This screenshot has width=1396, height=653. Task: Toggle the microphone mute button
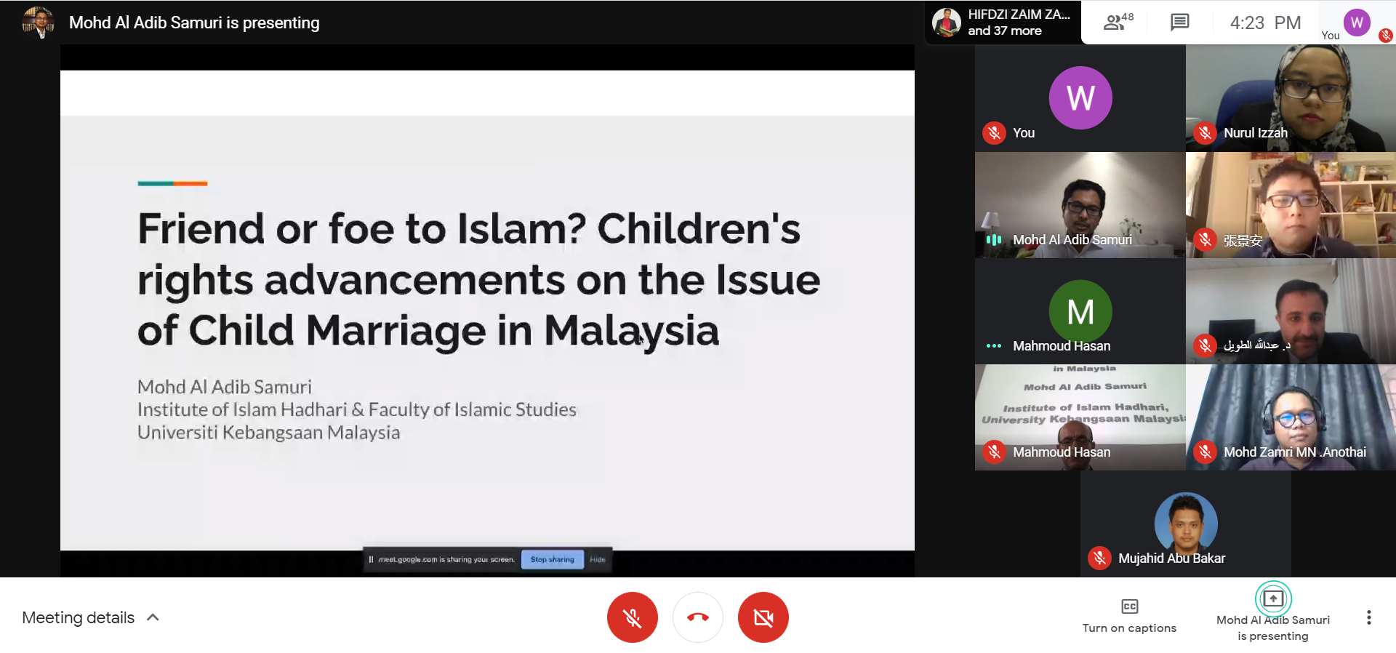[x=632, y=617]
